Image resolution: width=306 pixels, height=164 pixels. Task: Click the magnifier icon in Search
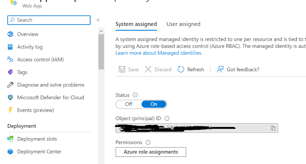coord(12,20)
